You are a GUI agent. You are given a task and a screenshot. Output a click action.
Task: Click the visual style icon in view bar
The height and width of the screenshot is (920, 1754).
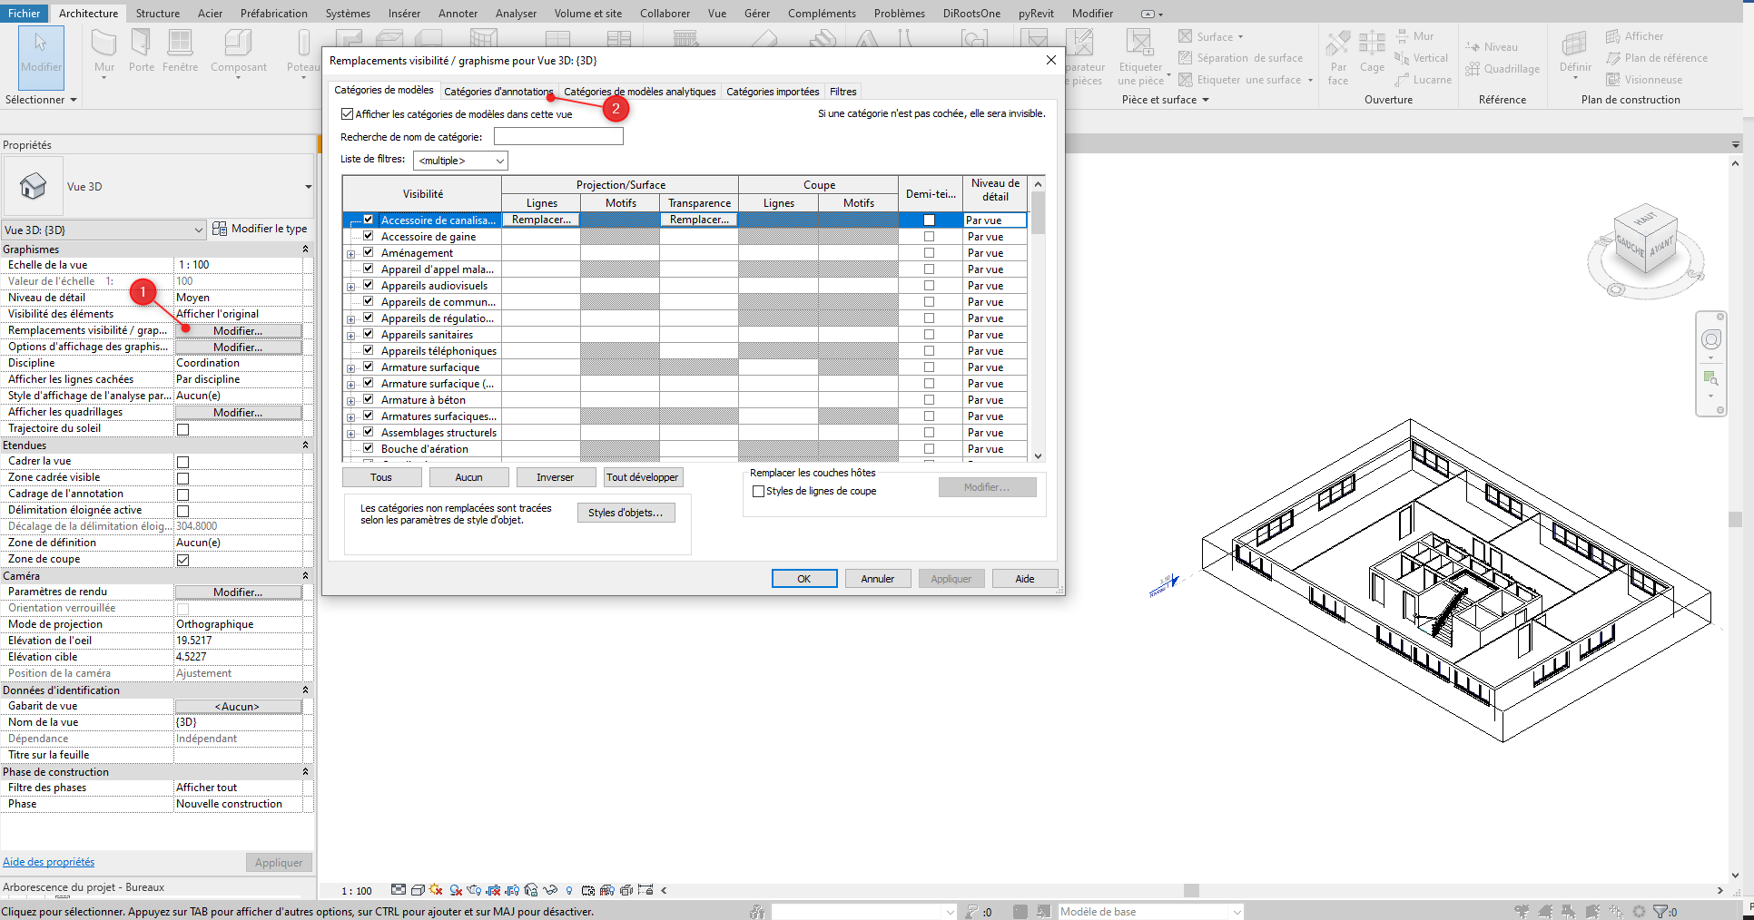click(418, 890)
